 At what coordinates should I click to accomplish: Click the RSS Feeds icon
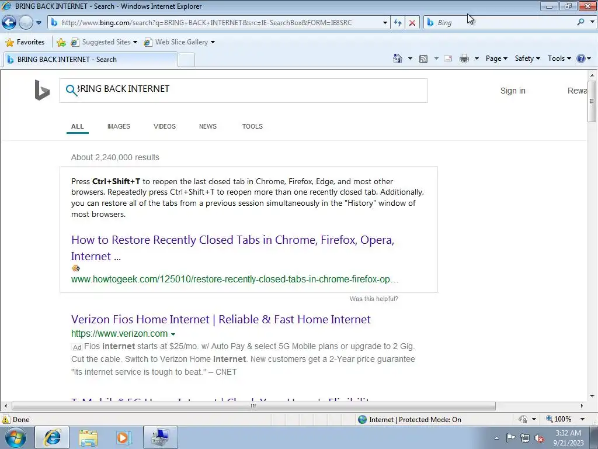pos(423,58)
